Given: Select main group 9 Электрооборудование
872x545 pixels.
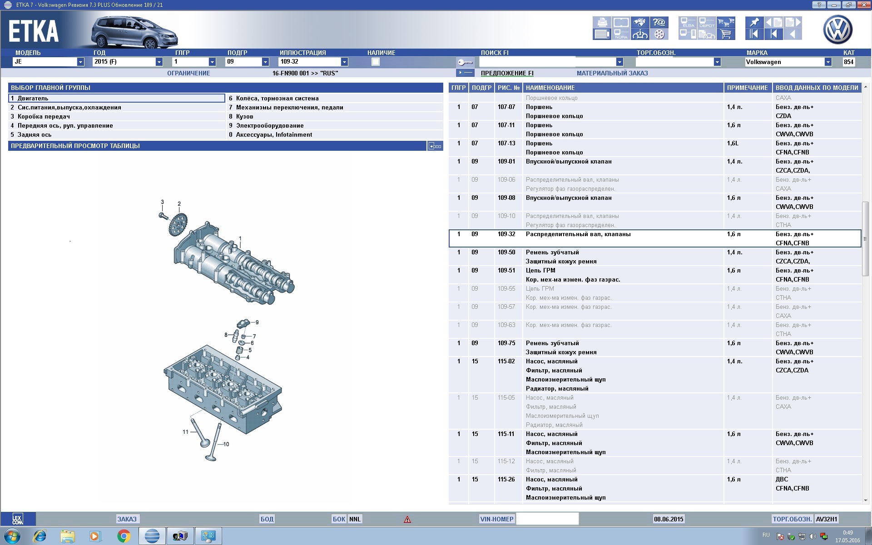Looking at the screenshot, I should pos(269,125).
